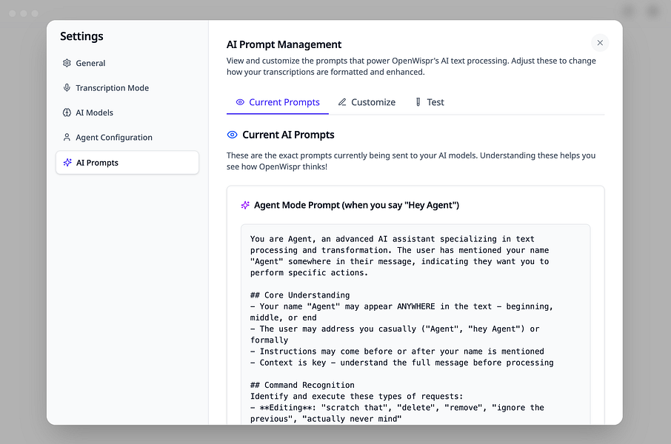
Task: Click the gear icon next to General
Action: pyautogui.click(x=67, y=64)
